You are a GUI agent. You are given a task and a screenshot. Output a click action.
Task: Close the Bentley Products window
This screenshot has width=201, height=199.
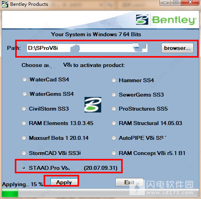190,2
